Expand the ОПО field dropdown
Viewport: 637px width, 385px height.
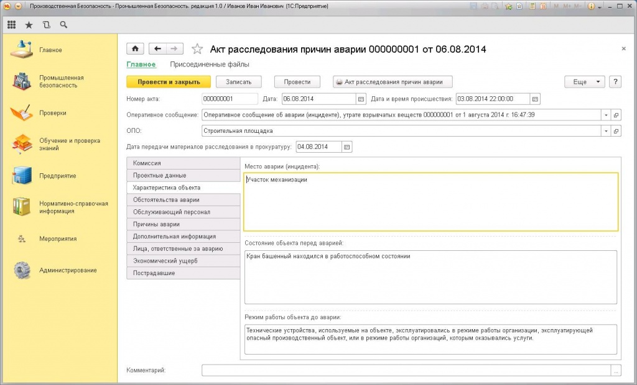pyautogui.click(x=606, y=131)
